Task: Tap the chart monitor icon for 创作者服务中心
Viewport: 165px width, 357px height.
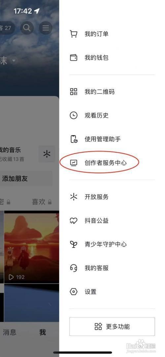Action: [73, 163]
